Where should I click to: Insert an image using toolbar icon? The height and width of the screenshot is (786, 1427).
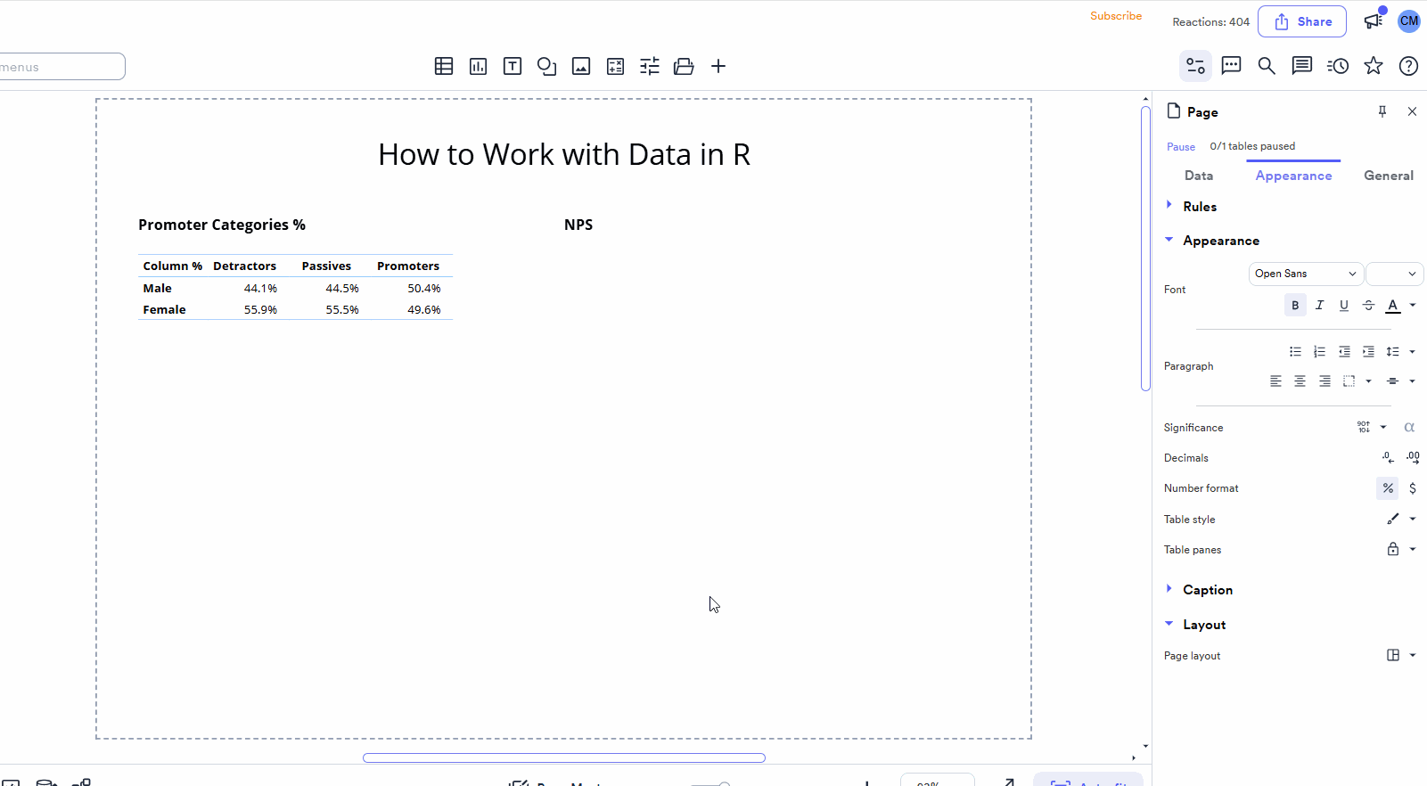pyautogui.click(x=581, y=66)
